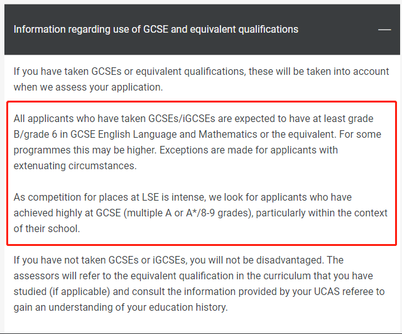Click the phrase 'extenuating circumstances'
This screenshot has height=334, width=402.
[x=74, y=165]
